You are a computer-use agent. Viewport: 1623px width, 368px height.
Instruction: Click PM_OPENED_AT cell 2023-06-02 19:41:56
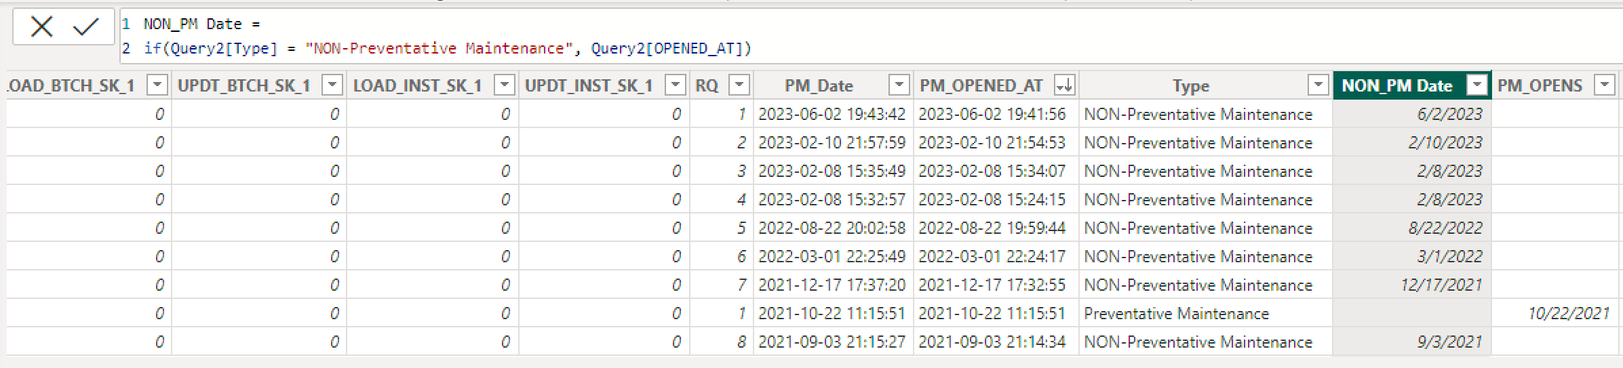point(996,115)
